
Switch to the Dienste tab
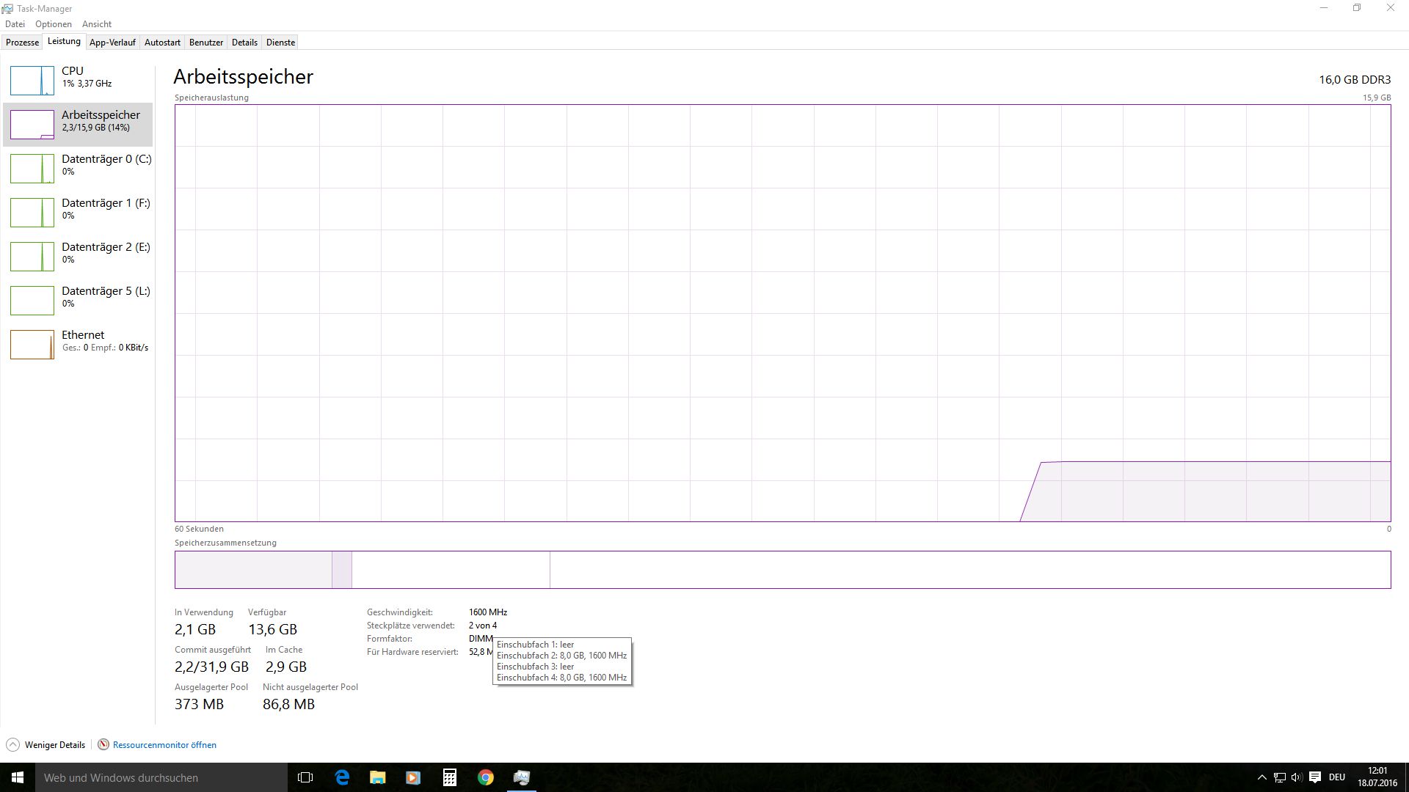click(280, 43)
